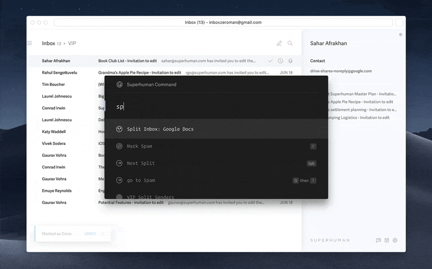This screenshot has height=269, width=432.
Task: Open the chat feedback icon at bottom right
Action: pyautogui.click(x=378, y=240)
